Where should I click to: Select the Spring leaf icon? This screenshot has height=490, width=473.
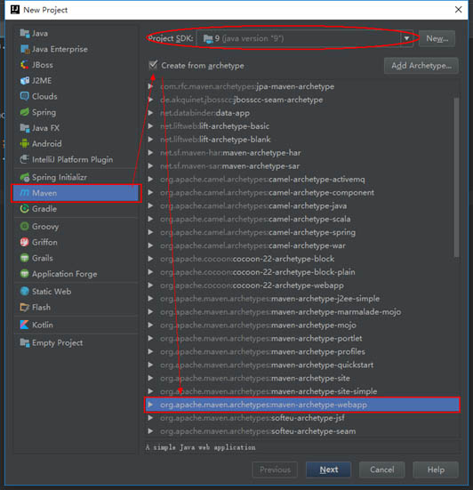(24, 112)
